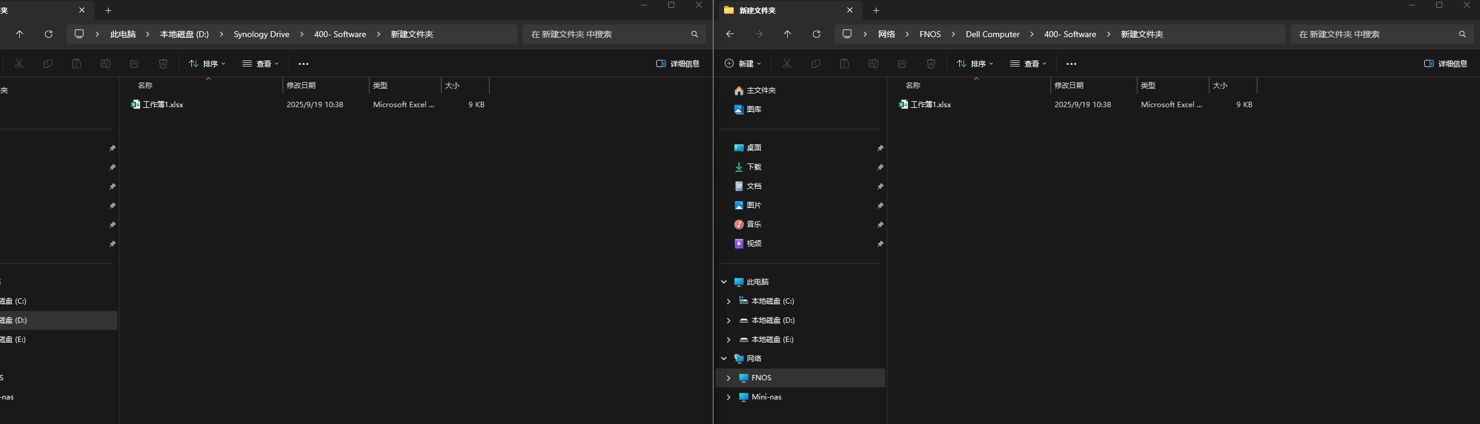Add new tab in left window
Image resolution: width=1480 pixels, height=424 pixels.
pos(109,10)
